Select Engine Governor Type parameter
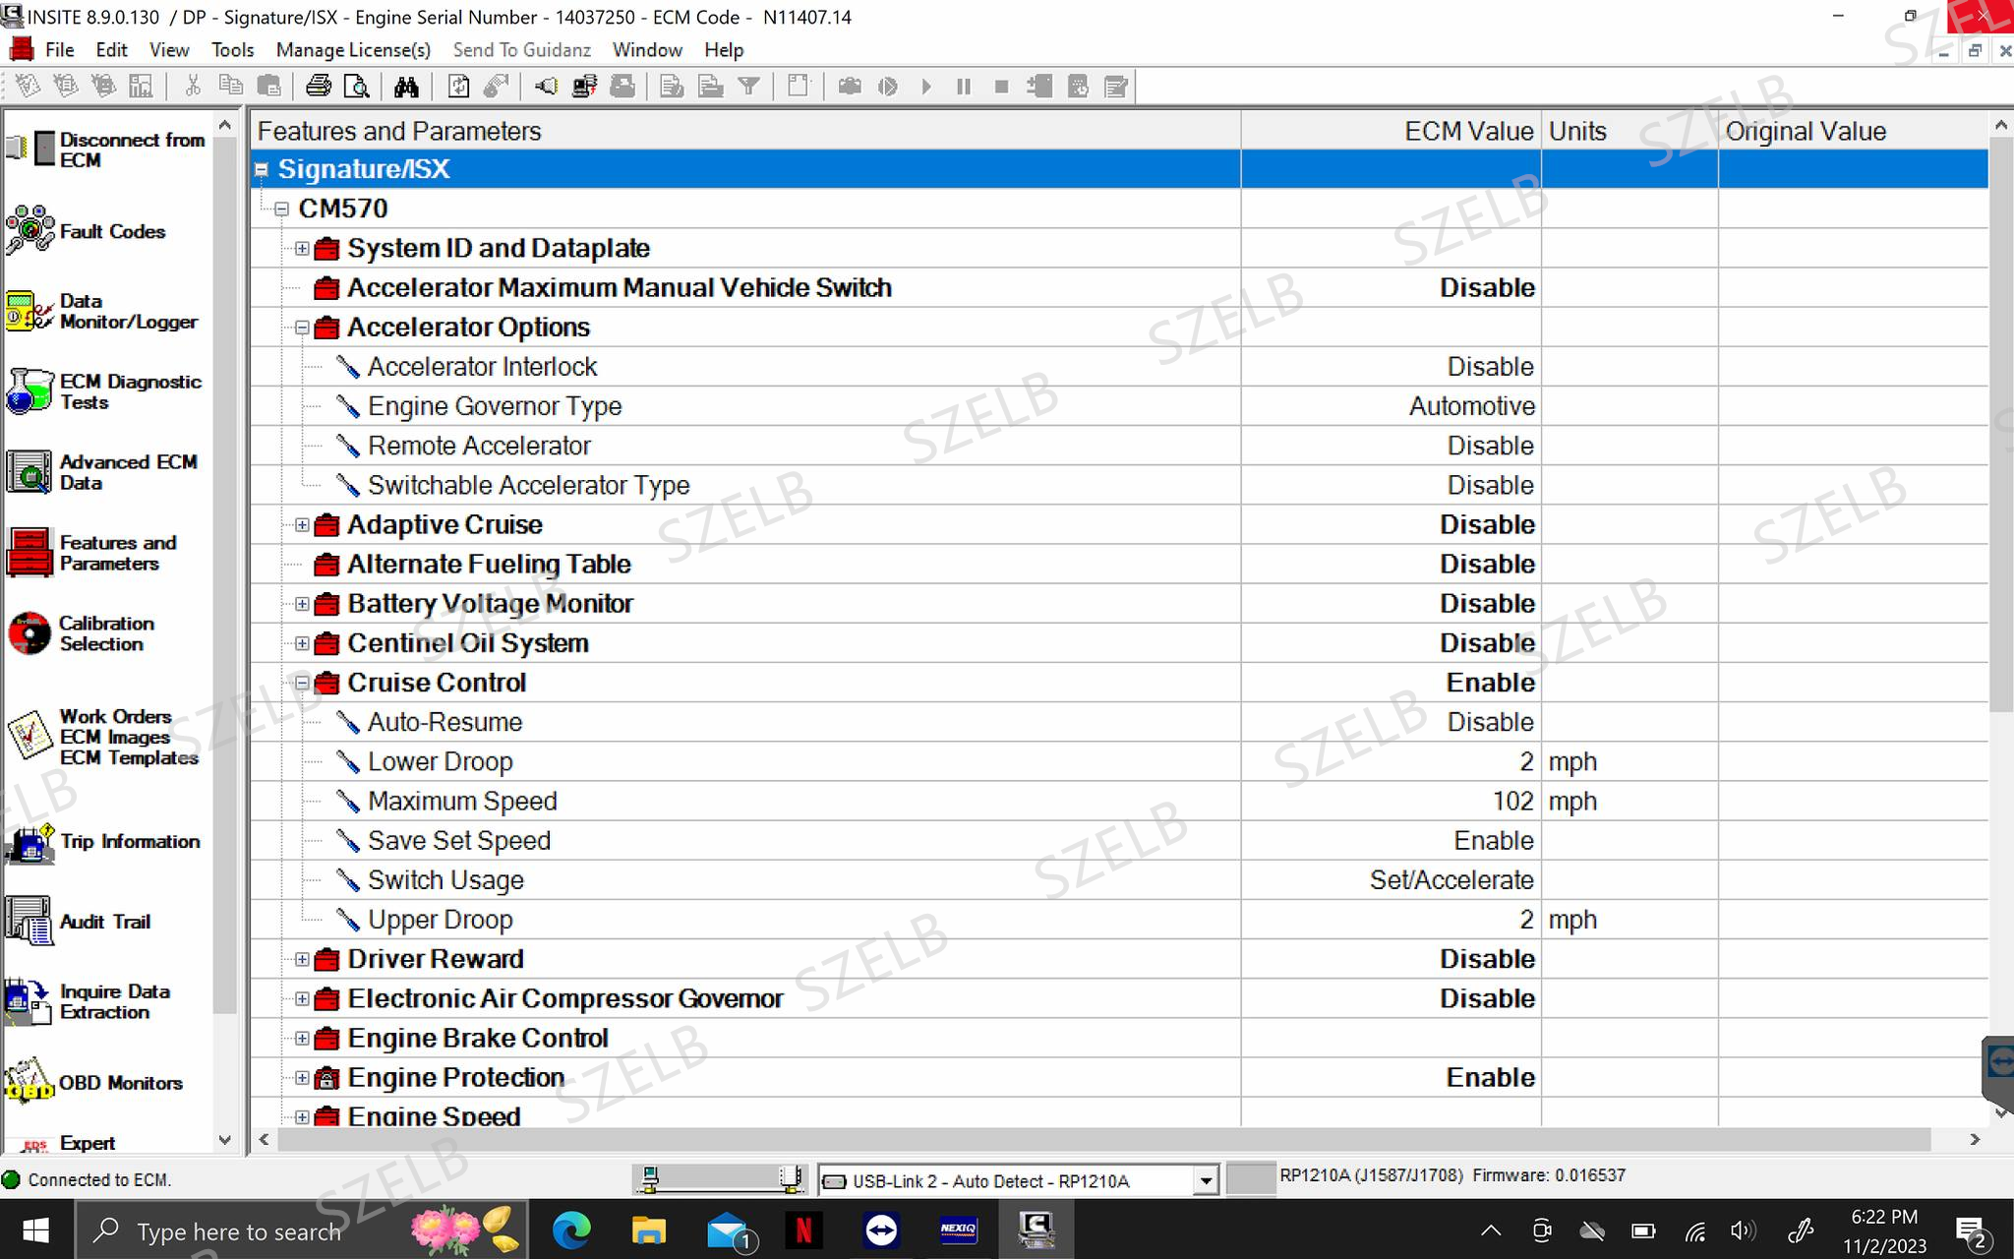This screenshot has height=1259, width=2014. click(495, 406)
